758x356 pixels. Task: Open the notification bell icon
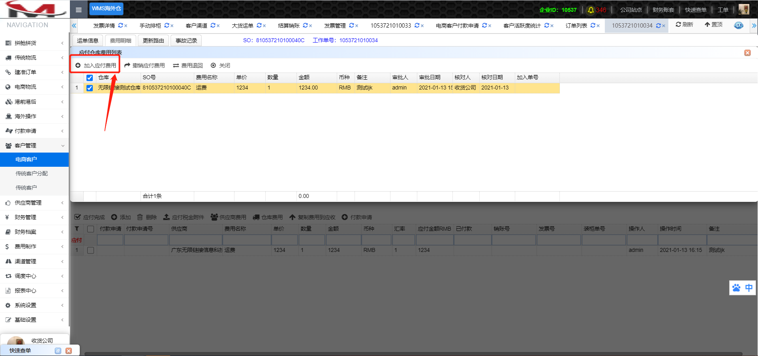point(591,10)
